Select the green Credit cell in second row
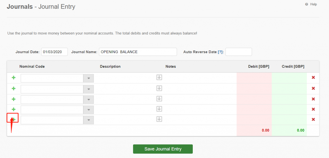 (289, 89)
